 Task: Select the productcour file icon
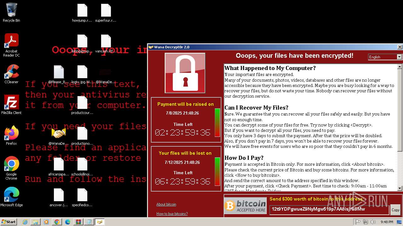click(82, 105)
